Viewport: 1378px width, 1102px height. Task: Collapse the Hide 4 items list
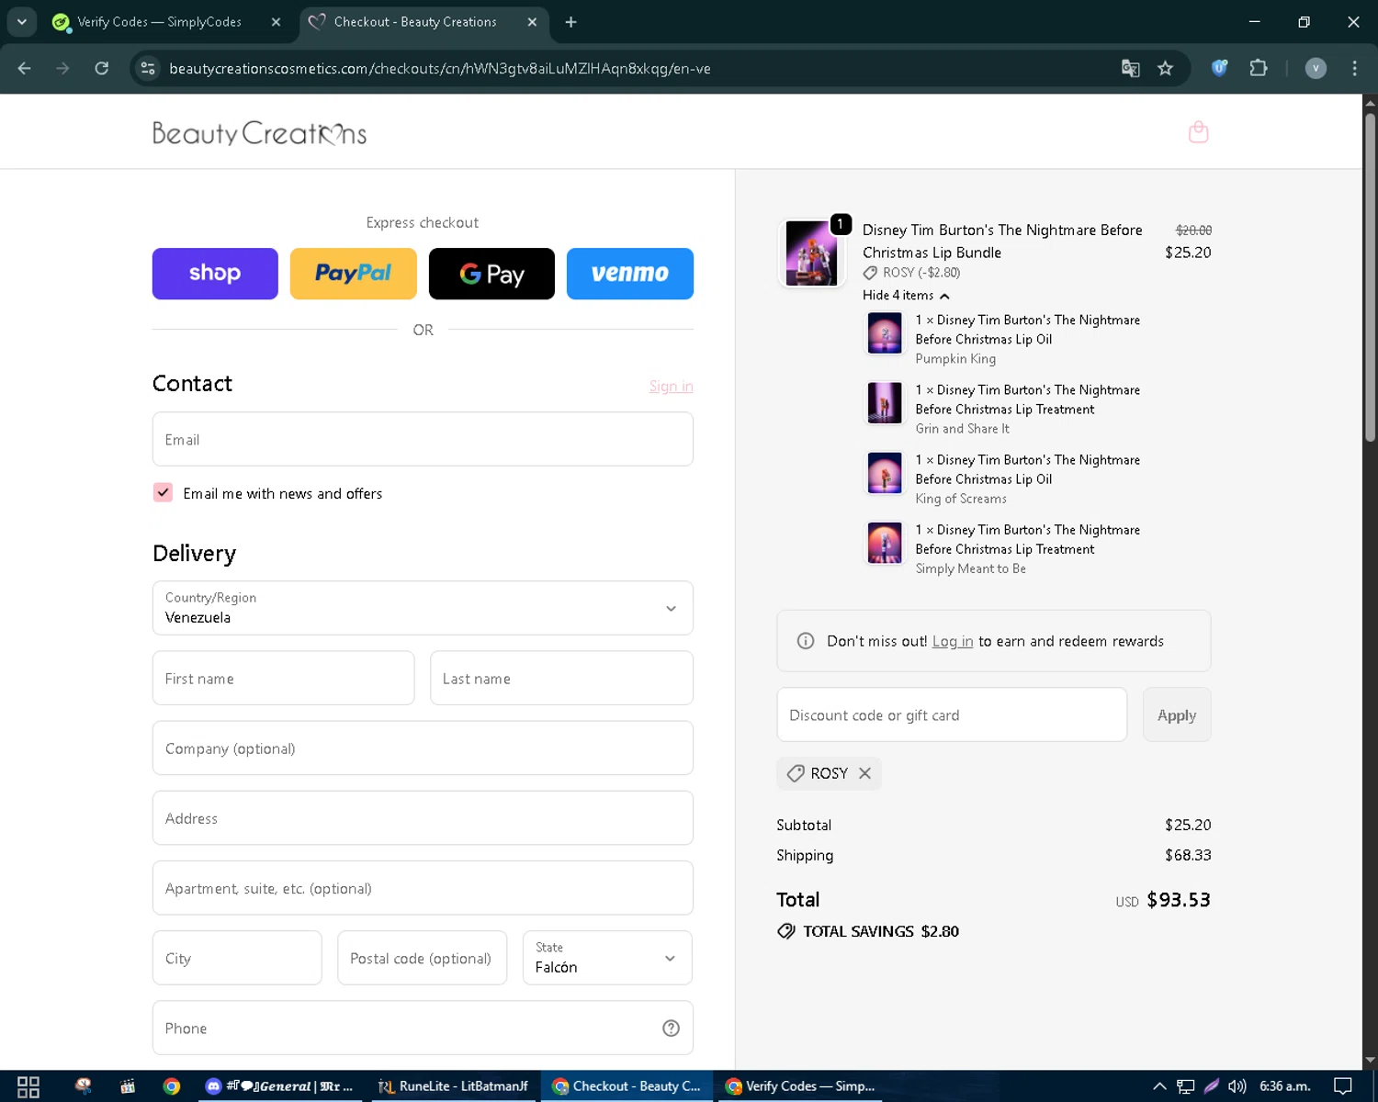pos(906,296)
